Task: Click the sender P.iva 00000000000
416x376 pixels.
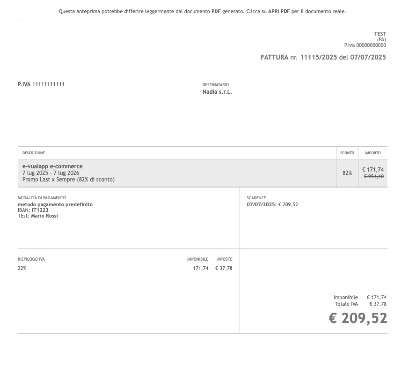Action: [365, 45]
